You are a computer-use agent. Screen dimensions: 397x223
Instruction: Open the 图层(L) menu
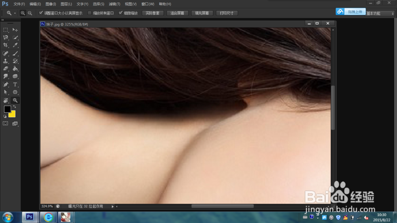[x=66, y=4]
